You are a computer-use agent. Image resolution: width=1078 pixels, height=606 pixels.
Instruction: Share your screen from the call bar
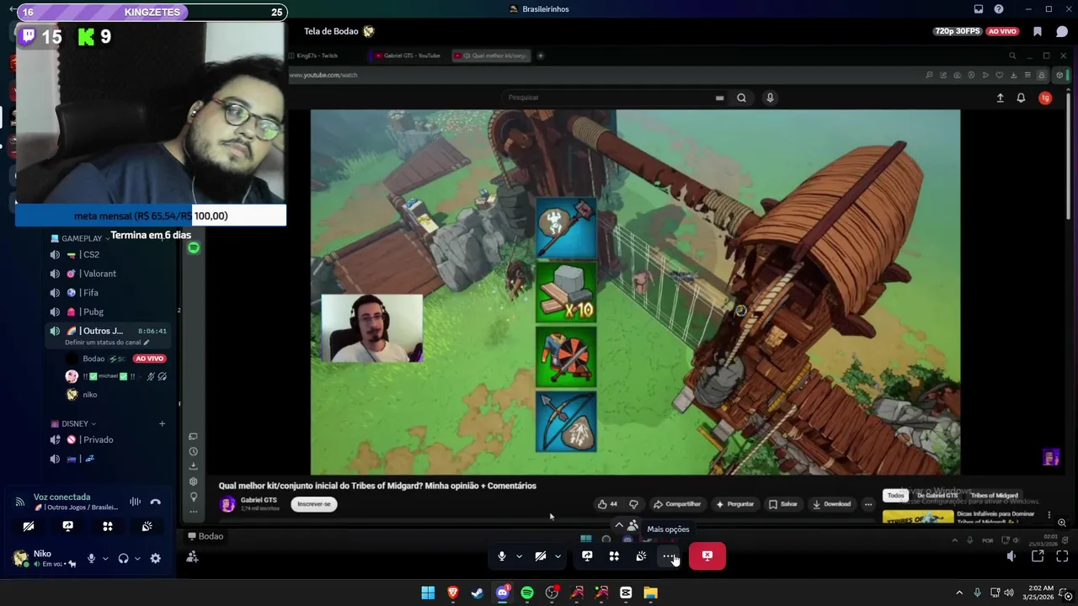click(587, 556)
